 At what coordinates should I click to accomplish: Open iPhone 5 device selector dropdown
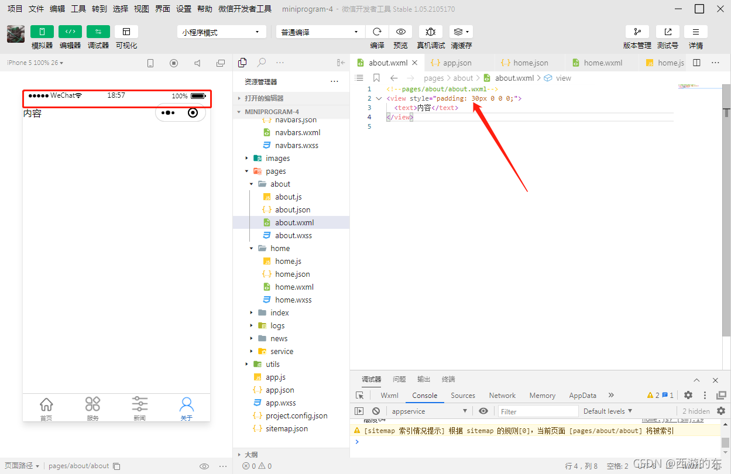coord(35,63)
